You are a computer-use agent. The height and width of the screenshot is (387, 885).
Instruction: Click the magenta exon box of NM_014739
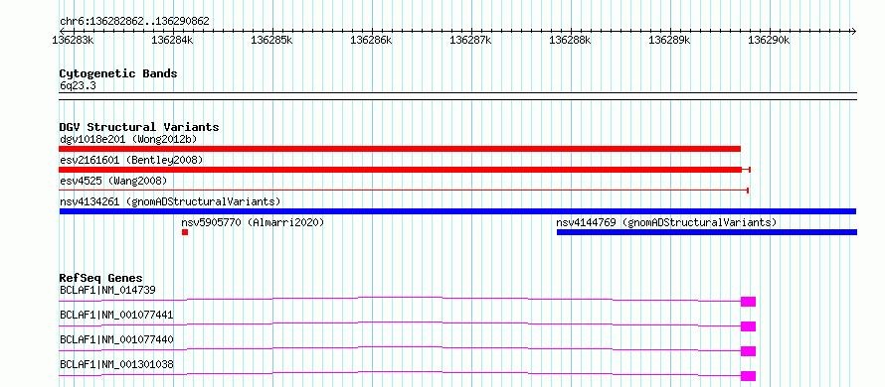tap(748, 302)
